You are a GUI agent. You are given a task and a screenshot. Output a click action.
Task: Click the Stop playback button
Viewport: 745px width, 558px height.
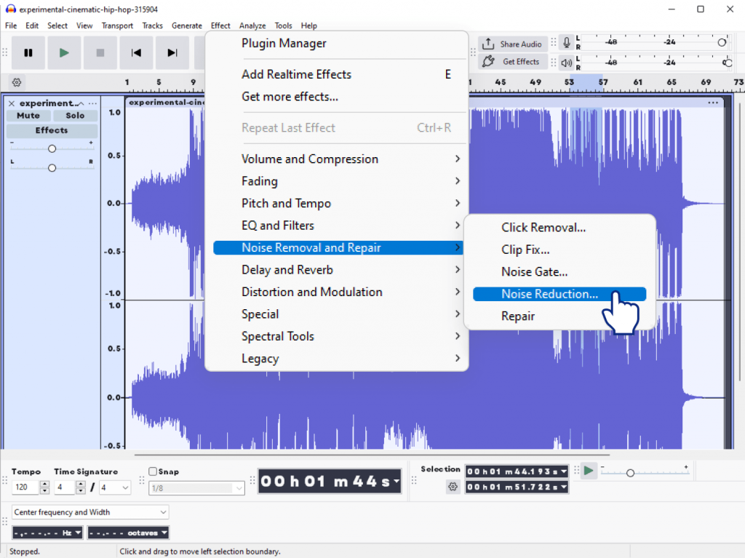[x=100, y=52]
